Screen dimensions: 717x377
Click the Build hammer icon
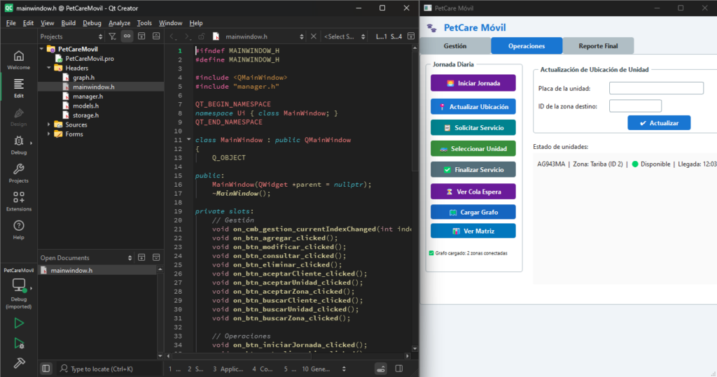19,363
